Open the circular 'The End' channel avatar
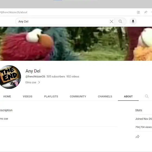The image size is (152, 152). click(10, 77)
